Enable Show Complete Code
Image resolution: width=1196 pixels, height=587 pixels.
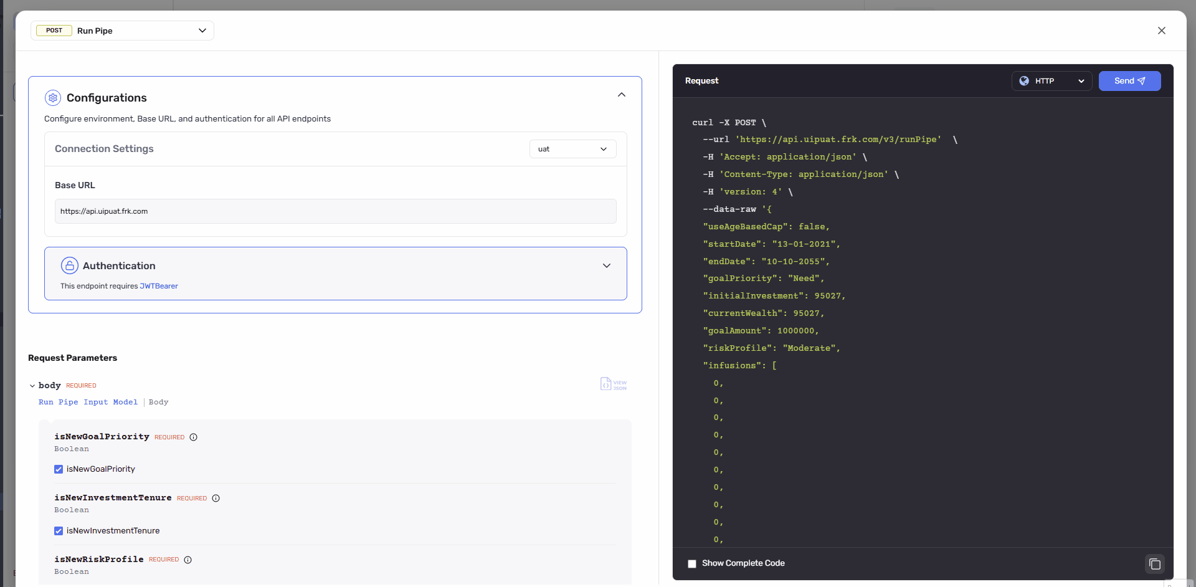[x=691, y=563]
